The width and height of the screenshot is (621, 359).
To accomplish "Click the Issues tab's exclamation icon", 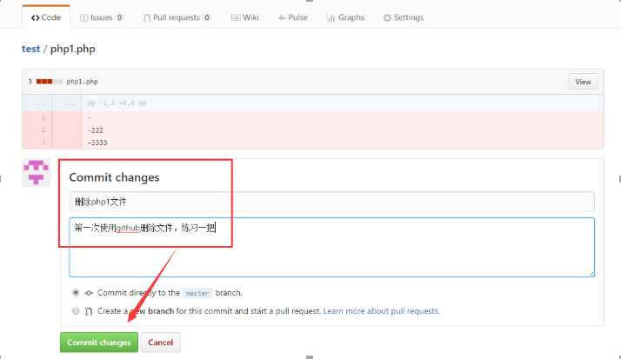I will tap(83, 17).
